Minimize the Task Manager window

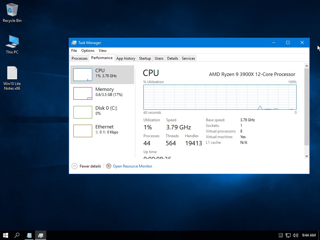274,42
